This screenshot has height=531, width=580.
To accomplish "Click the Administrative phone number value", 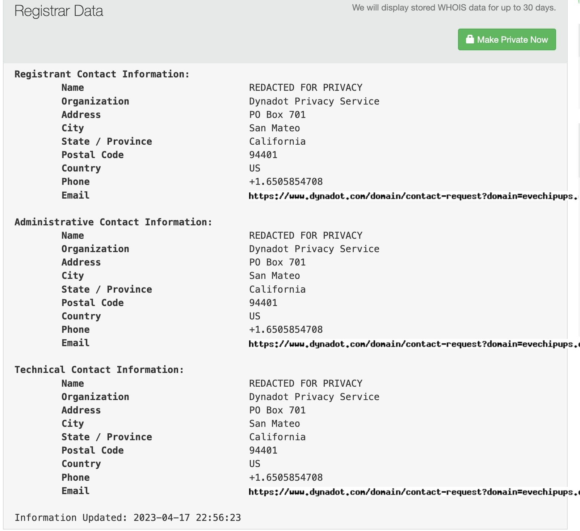I will click(x=286, y=330).
